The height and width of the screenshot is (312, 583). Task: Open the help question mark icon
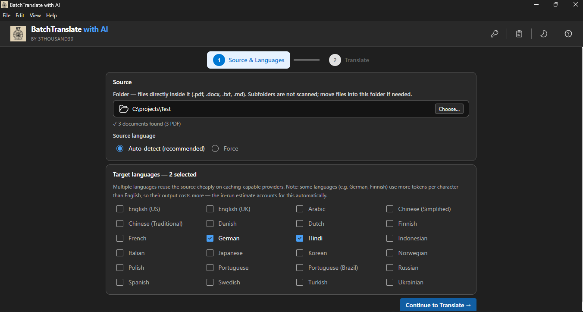(568, 34)
